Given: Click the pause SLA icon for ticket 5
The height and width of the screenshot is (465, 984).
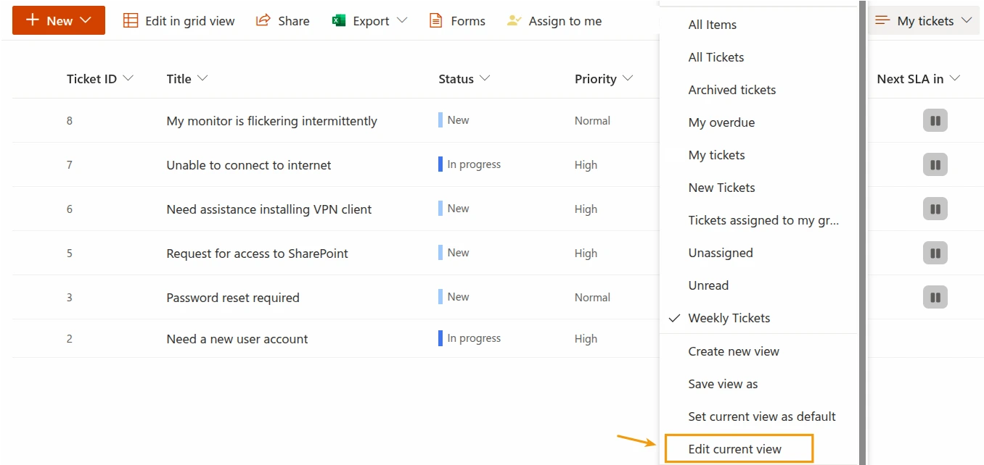Looking at the screenshot, I should [x=935, y=254].
